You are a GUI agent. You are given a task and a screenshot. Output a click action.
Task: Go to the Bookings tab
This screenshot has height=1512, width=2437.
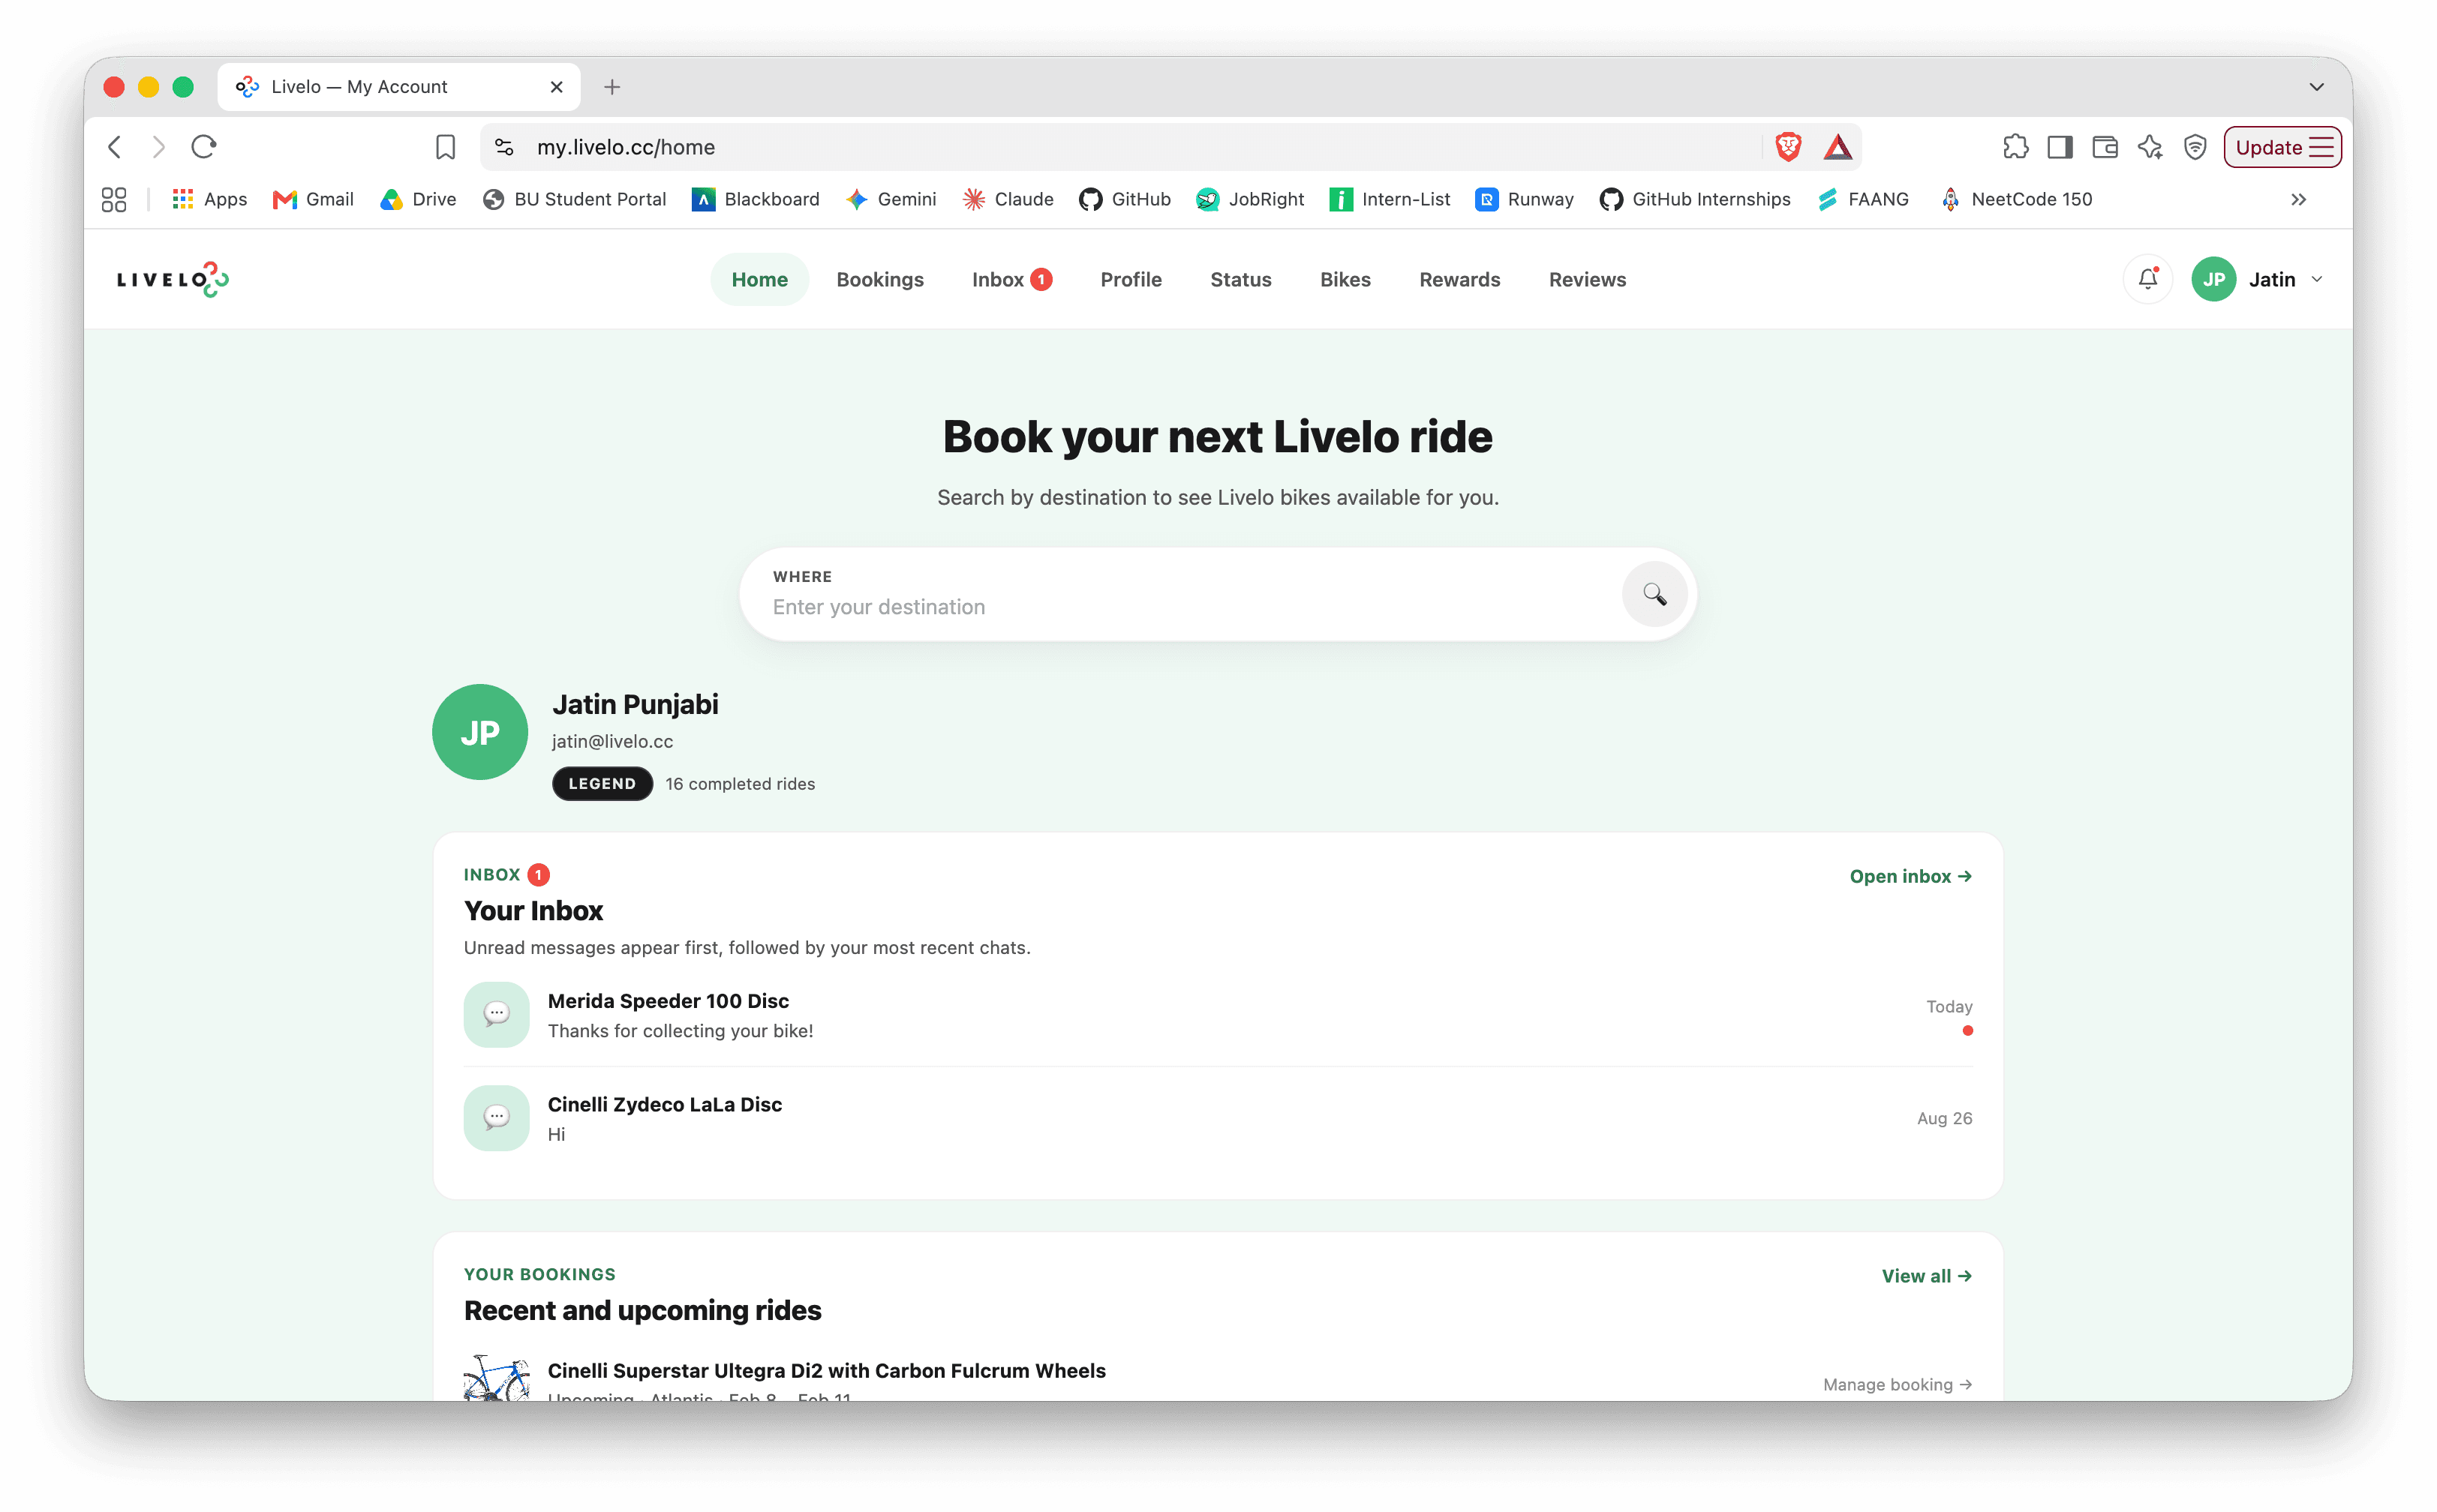879,279
